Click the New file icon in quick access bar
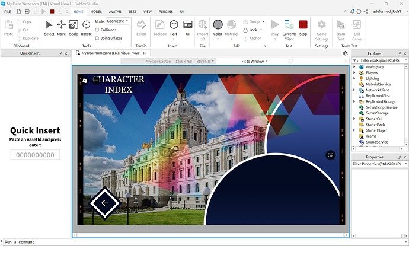Viewport: 409px width, 255px height. click(x=19, y=11)
